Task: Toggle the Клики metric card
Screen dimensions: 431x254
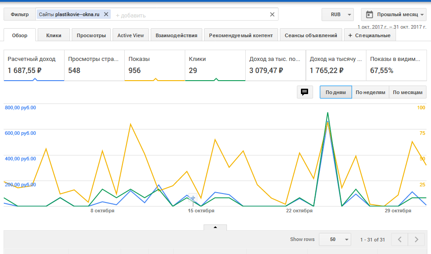Action: [x=215, y=65]
